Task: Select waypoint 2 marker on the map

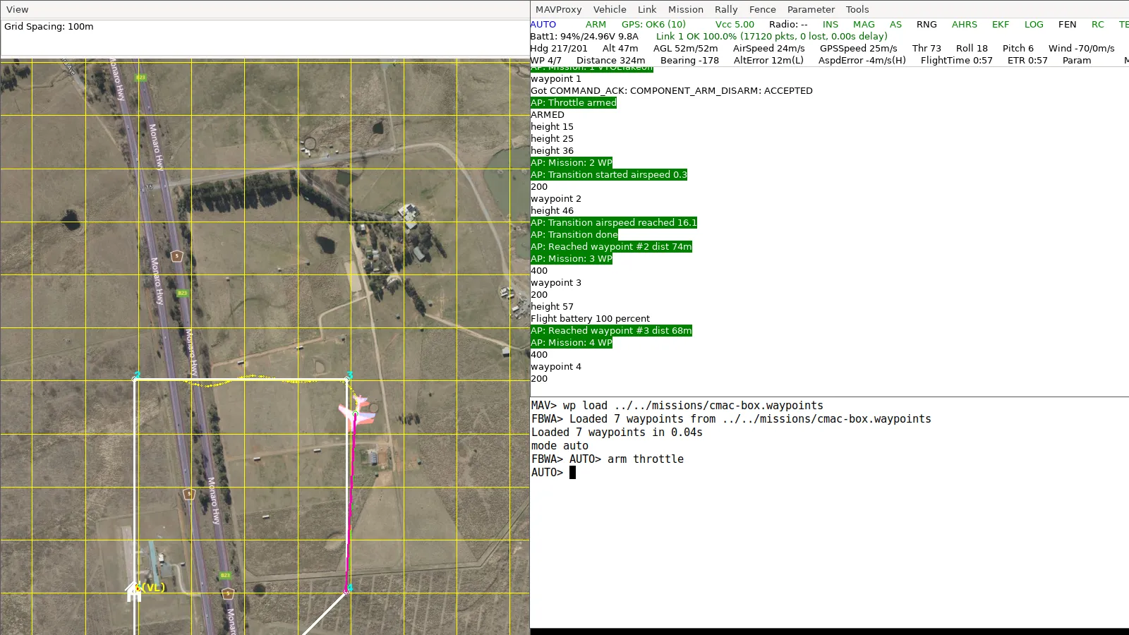Action: (137, 376)
